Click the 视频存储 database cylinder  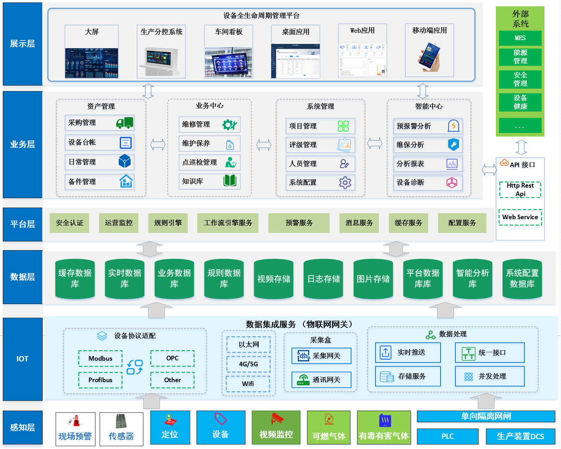(274, 279)
